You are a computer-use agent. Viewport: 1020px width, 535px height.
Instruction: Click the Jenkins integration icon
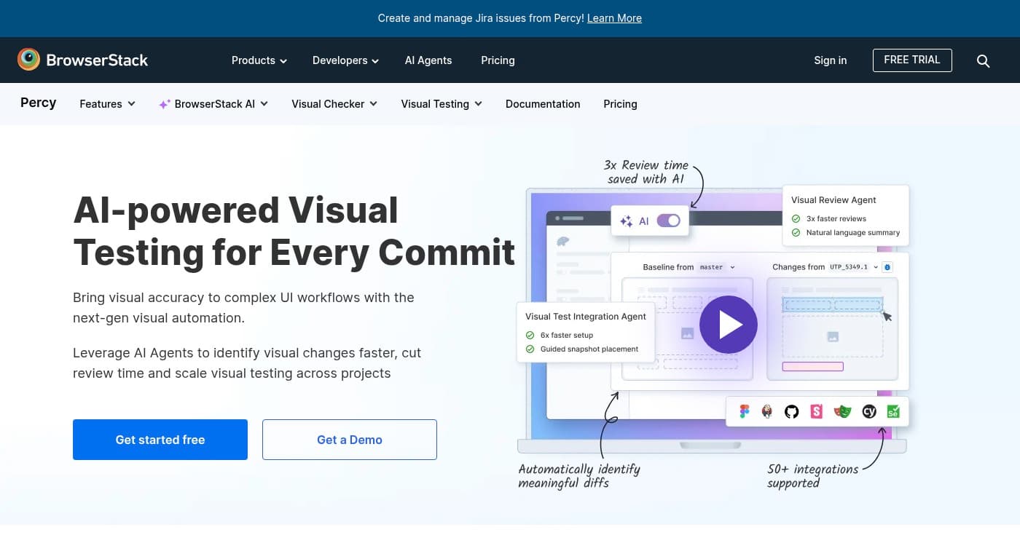click(767, 411)
